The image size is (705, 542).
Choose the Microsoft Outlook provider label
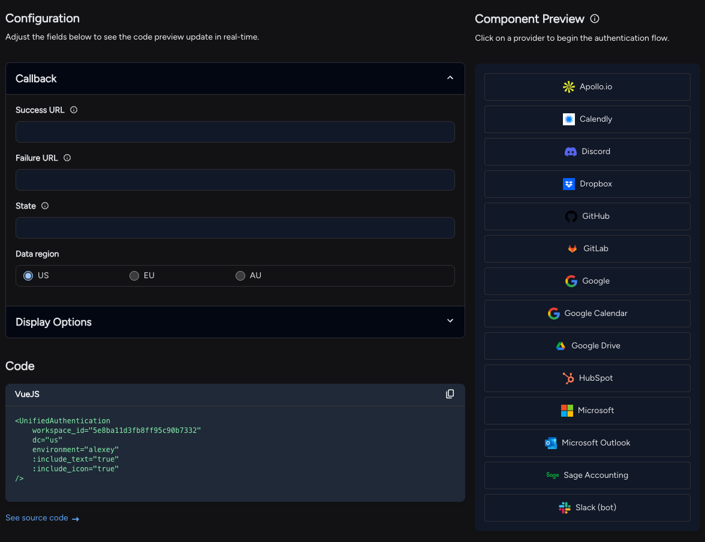tap(596, 443)
